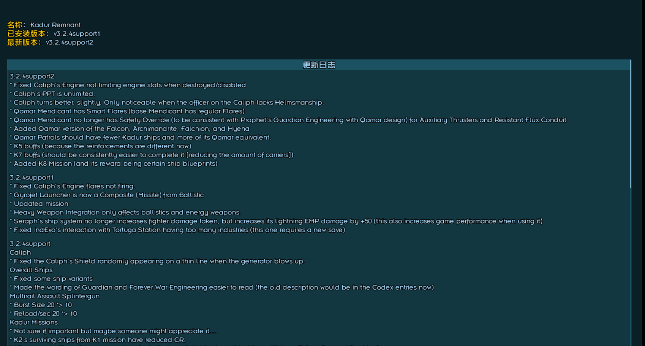Image resolution: width=645 pixels, height=346 pixels.
Task: Click the 'Multirail Assault Splintergun' section label
Action: pyautogui.click(x=55, y=296)
